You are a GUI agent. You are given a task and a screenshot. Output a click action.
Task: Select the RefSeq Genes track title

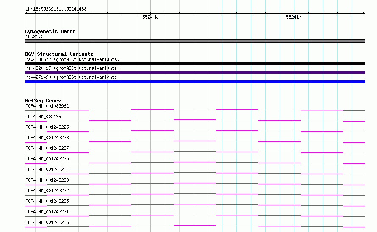pos(43,101)
